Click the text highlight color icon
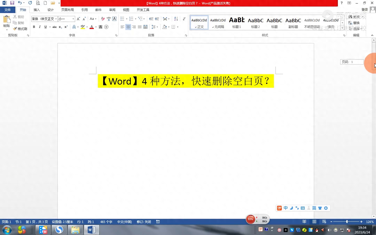Viewport: 376px width, 235px height. 83,27
